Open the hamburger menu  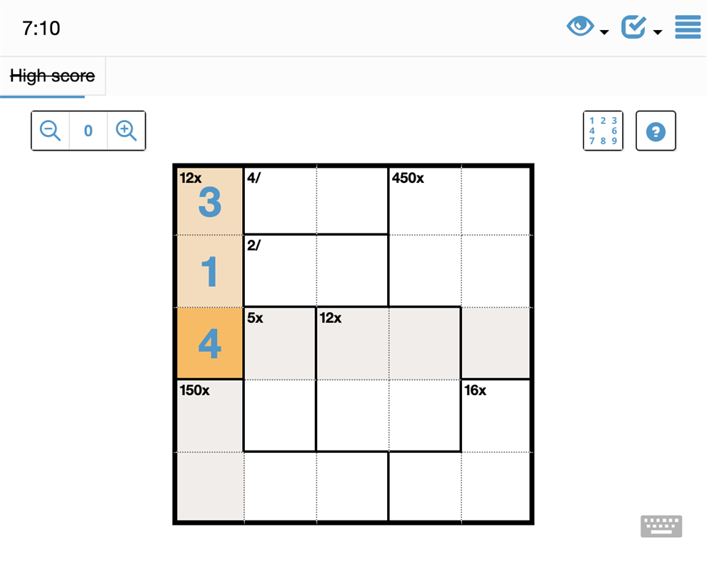click(x=687, y=27)
